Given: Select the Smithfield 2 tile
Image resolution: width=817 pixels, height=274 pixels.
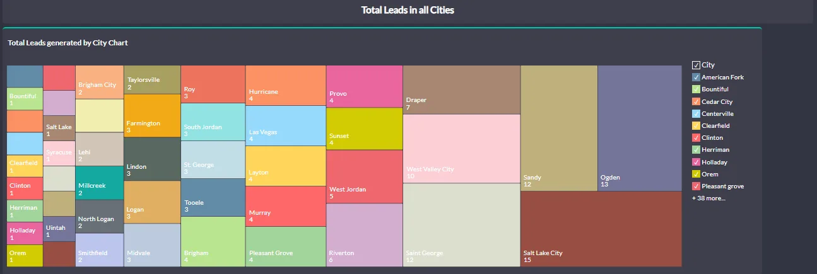Looking at the screenshot, I should coord(100,249).
